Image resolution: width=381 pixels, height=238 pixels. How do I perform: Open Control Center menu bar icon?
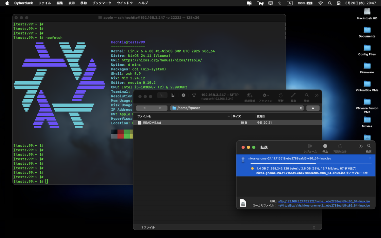click(x=338, y=3)
